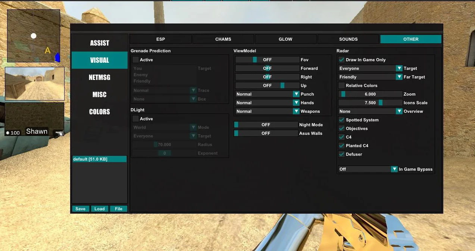
Task: Select the default config entry in the list
Action: pos(99,159)
